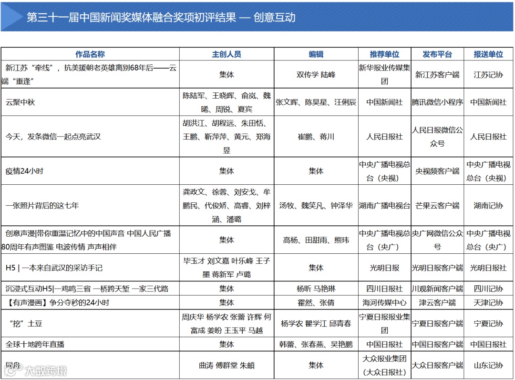The height and width of the screenshot is (380, 515).
Task: Click 大众报业集团(大众日报社) cell
Action: pos(385,365)
